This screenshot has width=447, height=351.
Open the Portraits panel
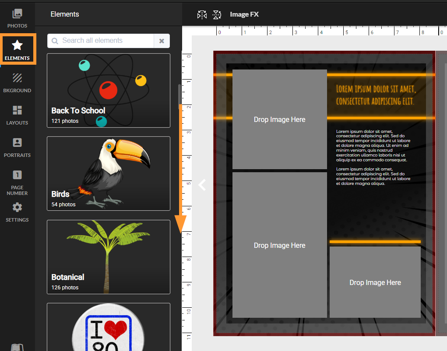(17, 147)
